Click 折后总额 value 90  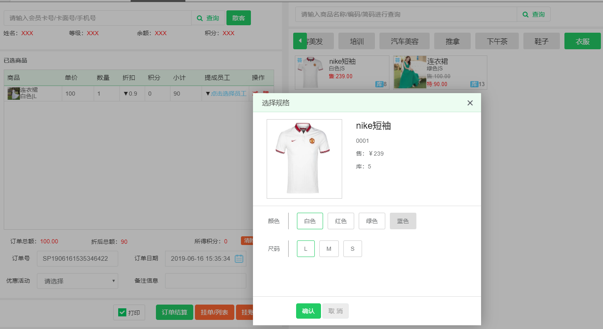pyautogui.click(x=124, y=242)
